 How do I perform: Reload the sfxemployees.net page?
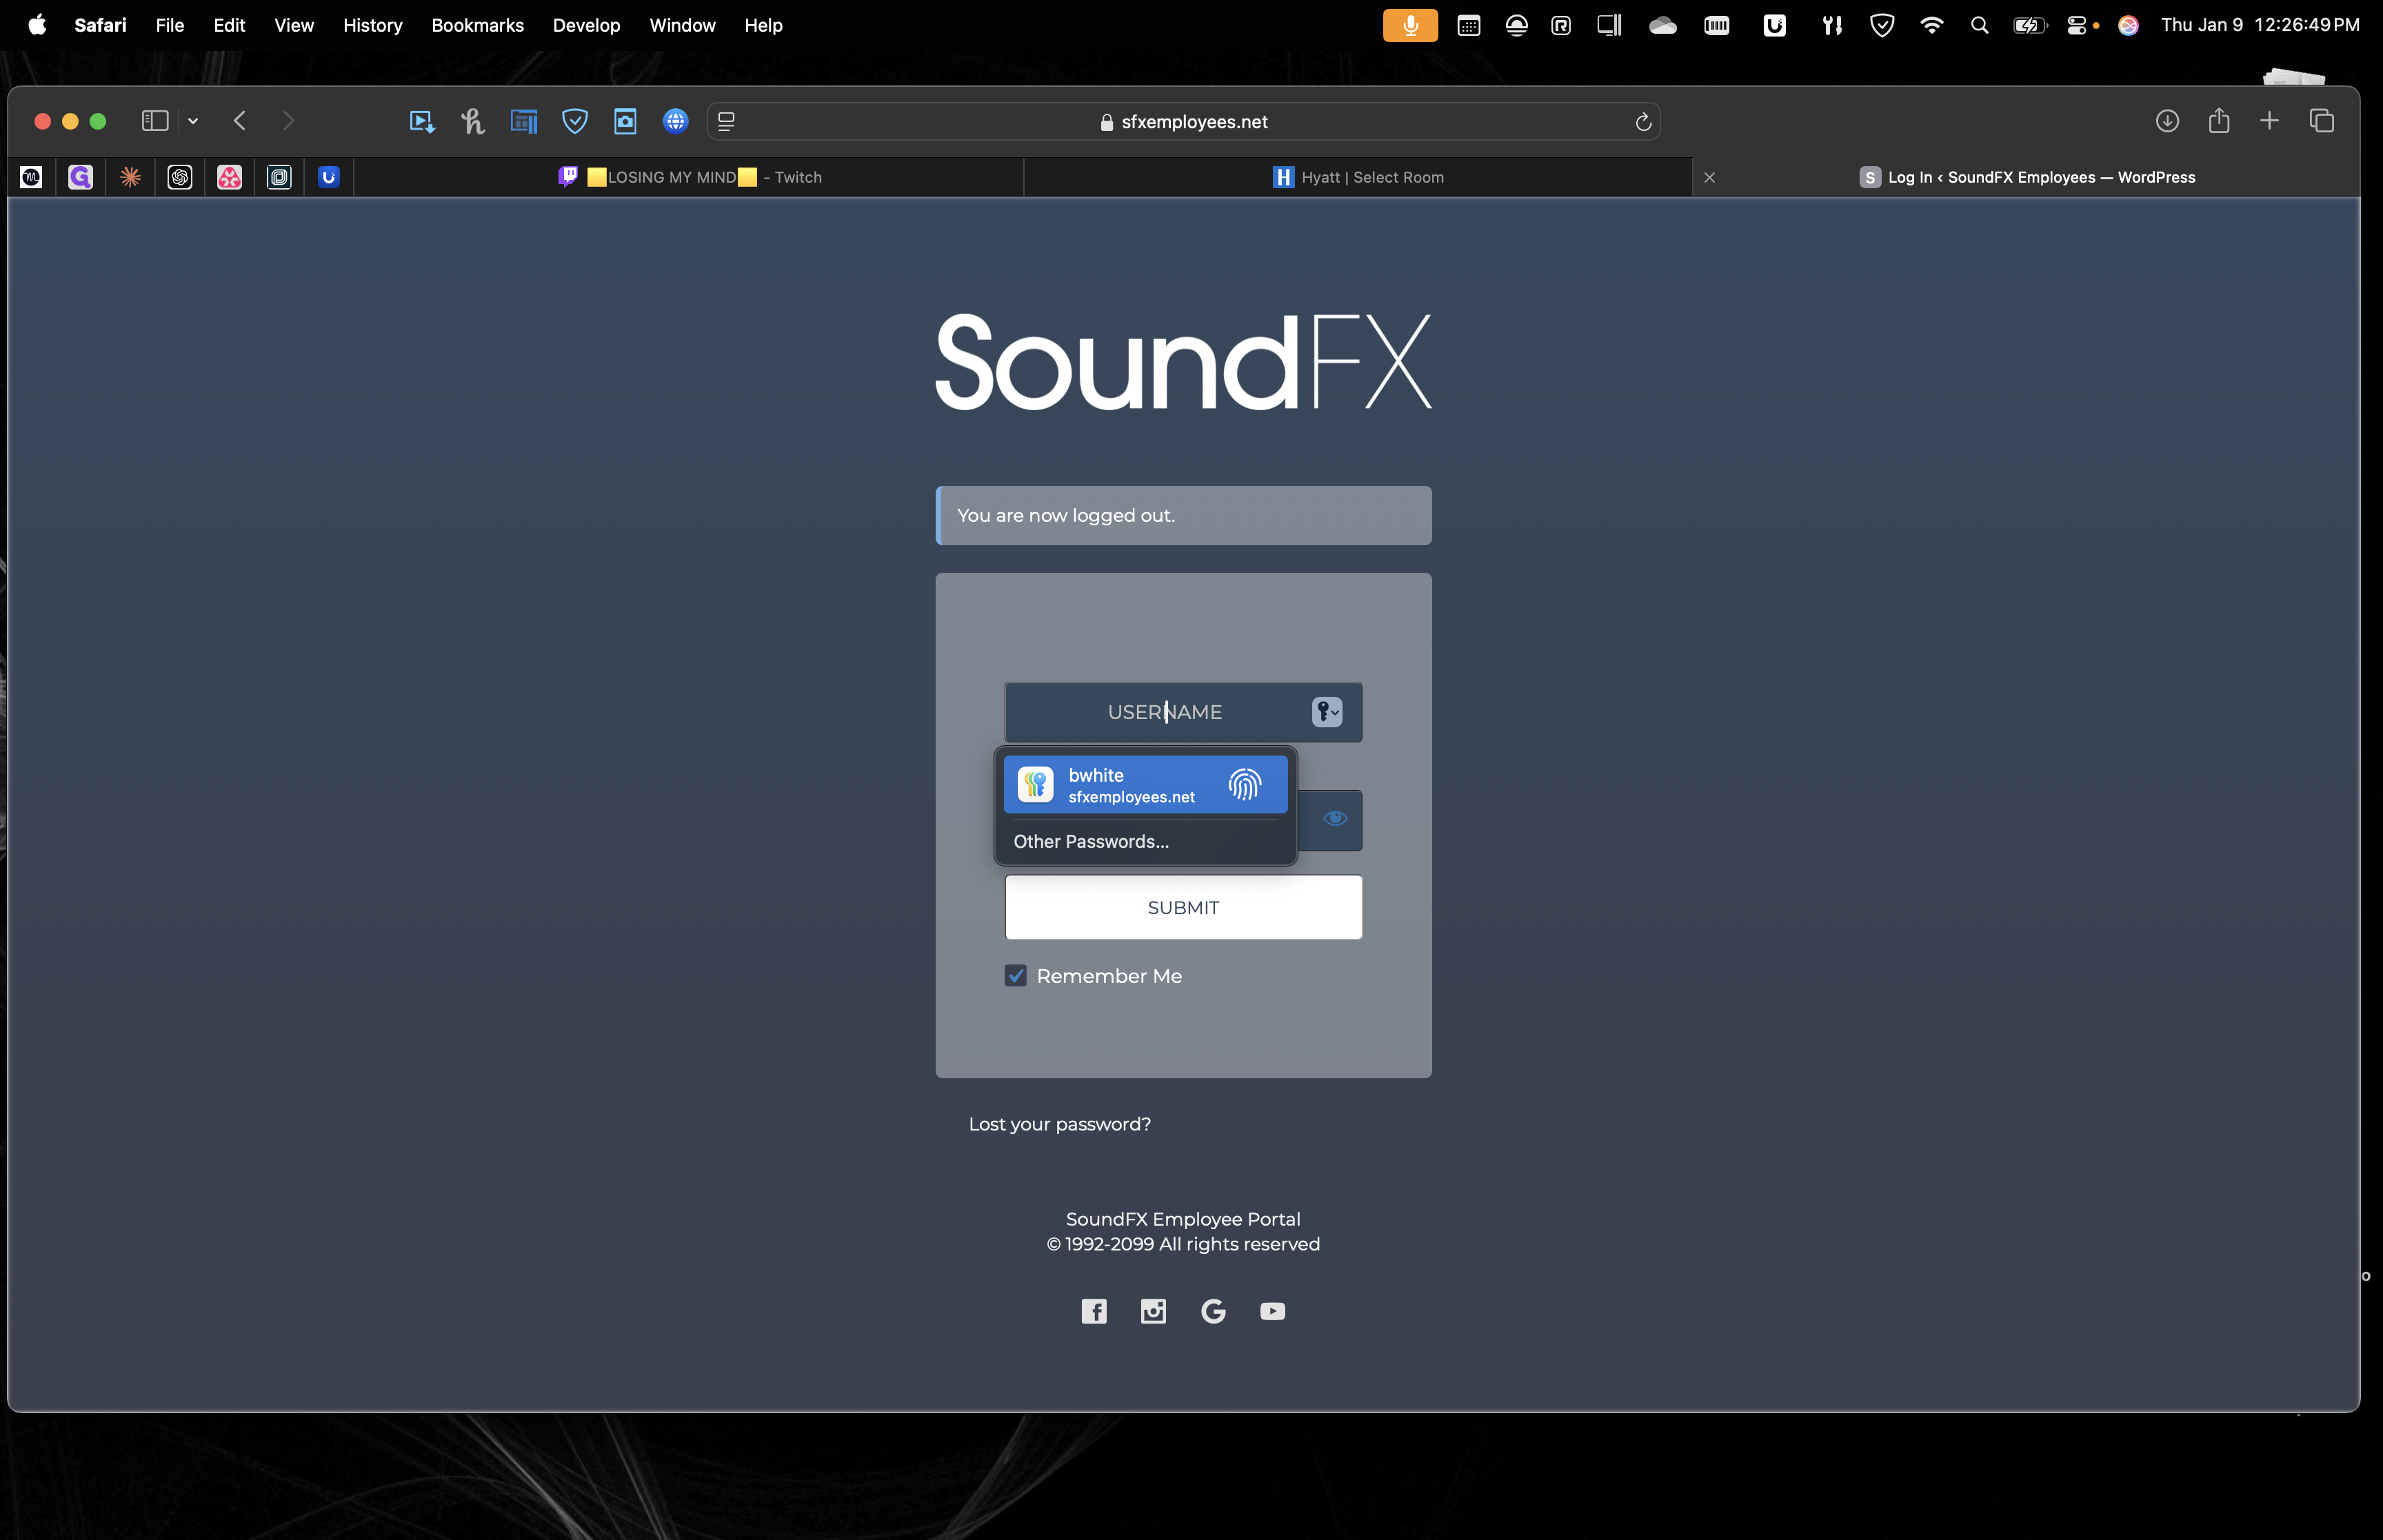tap(1643, 122)
